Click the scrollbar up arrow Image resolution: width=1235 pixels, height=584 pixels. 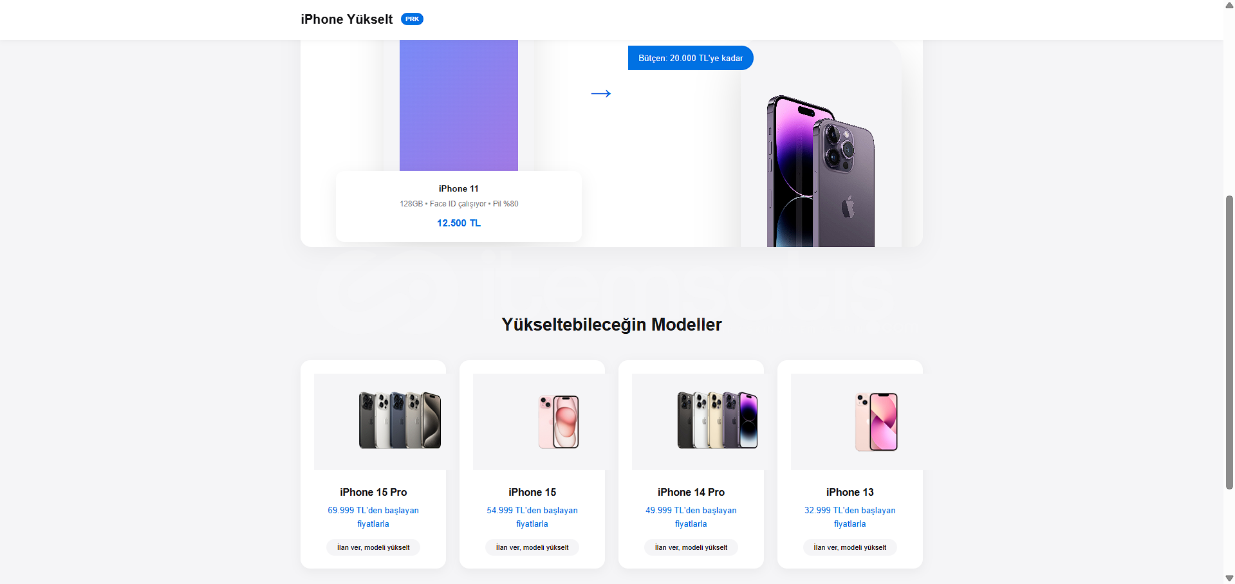1229,5
